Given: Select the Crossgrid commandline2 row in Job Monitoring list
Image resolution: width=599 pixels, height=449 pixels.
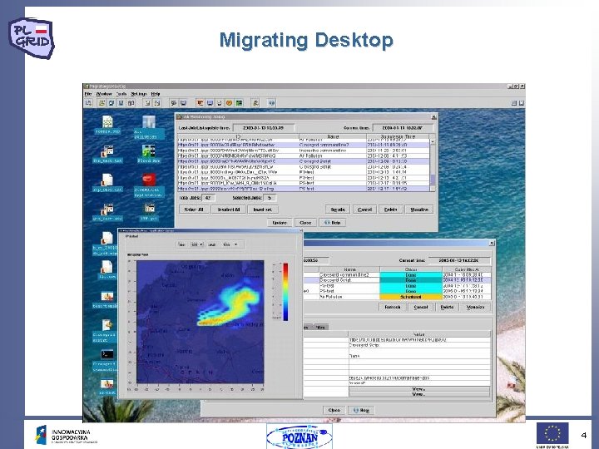Looking at the screenshot, I should pos(304,145).
